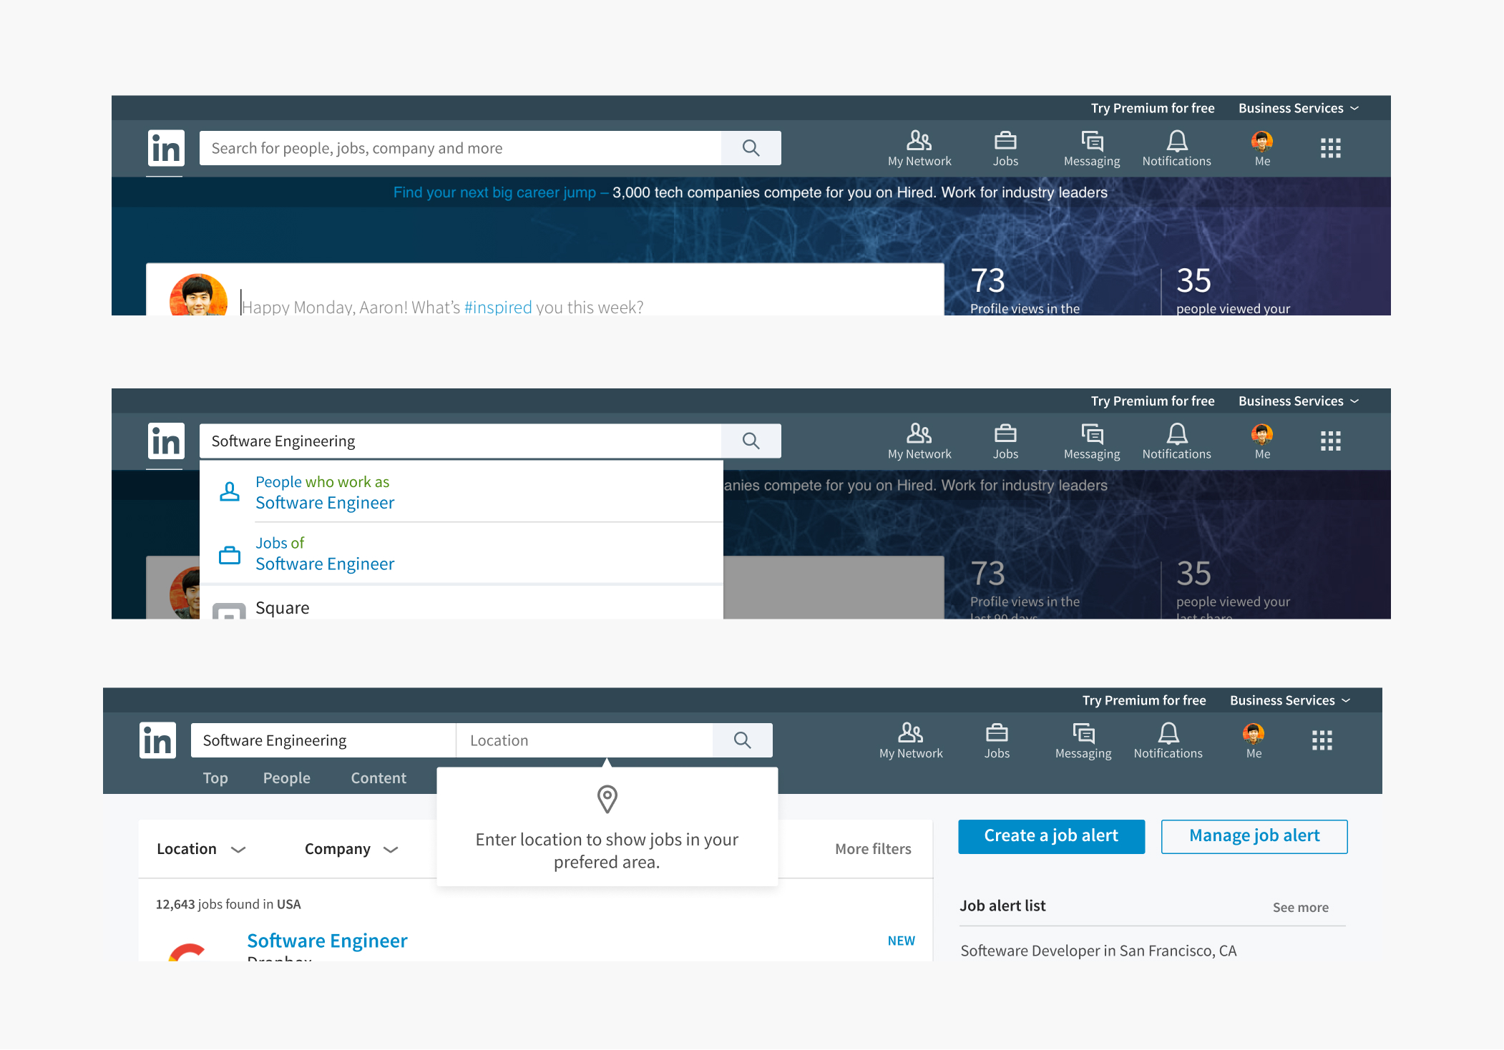Switch to the People search tab
The image size is (1504, 1050).
[286, 777]
